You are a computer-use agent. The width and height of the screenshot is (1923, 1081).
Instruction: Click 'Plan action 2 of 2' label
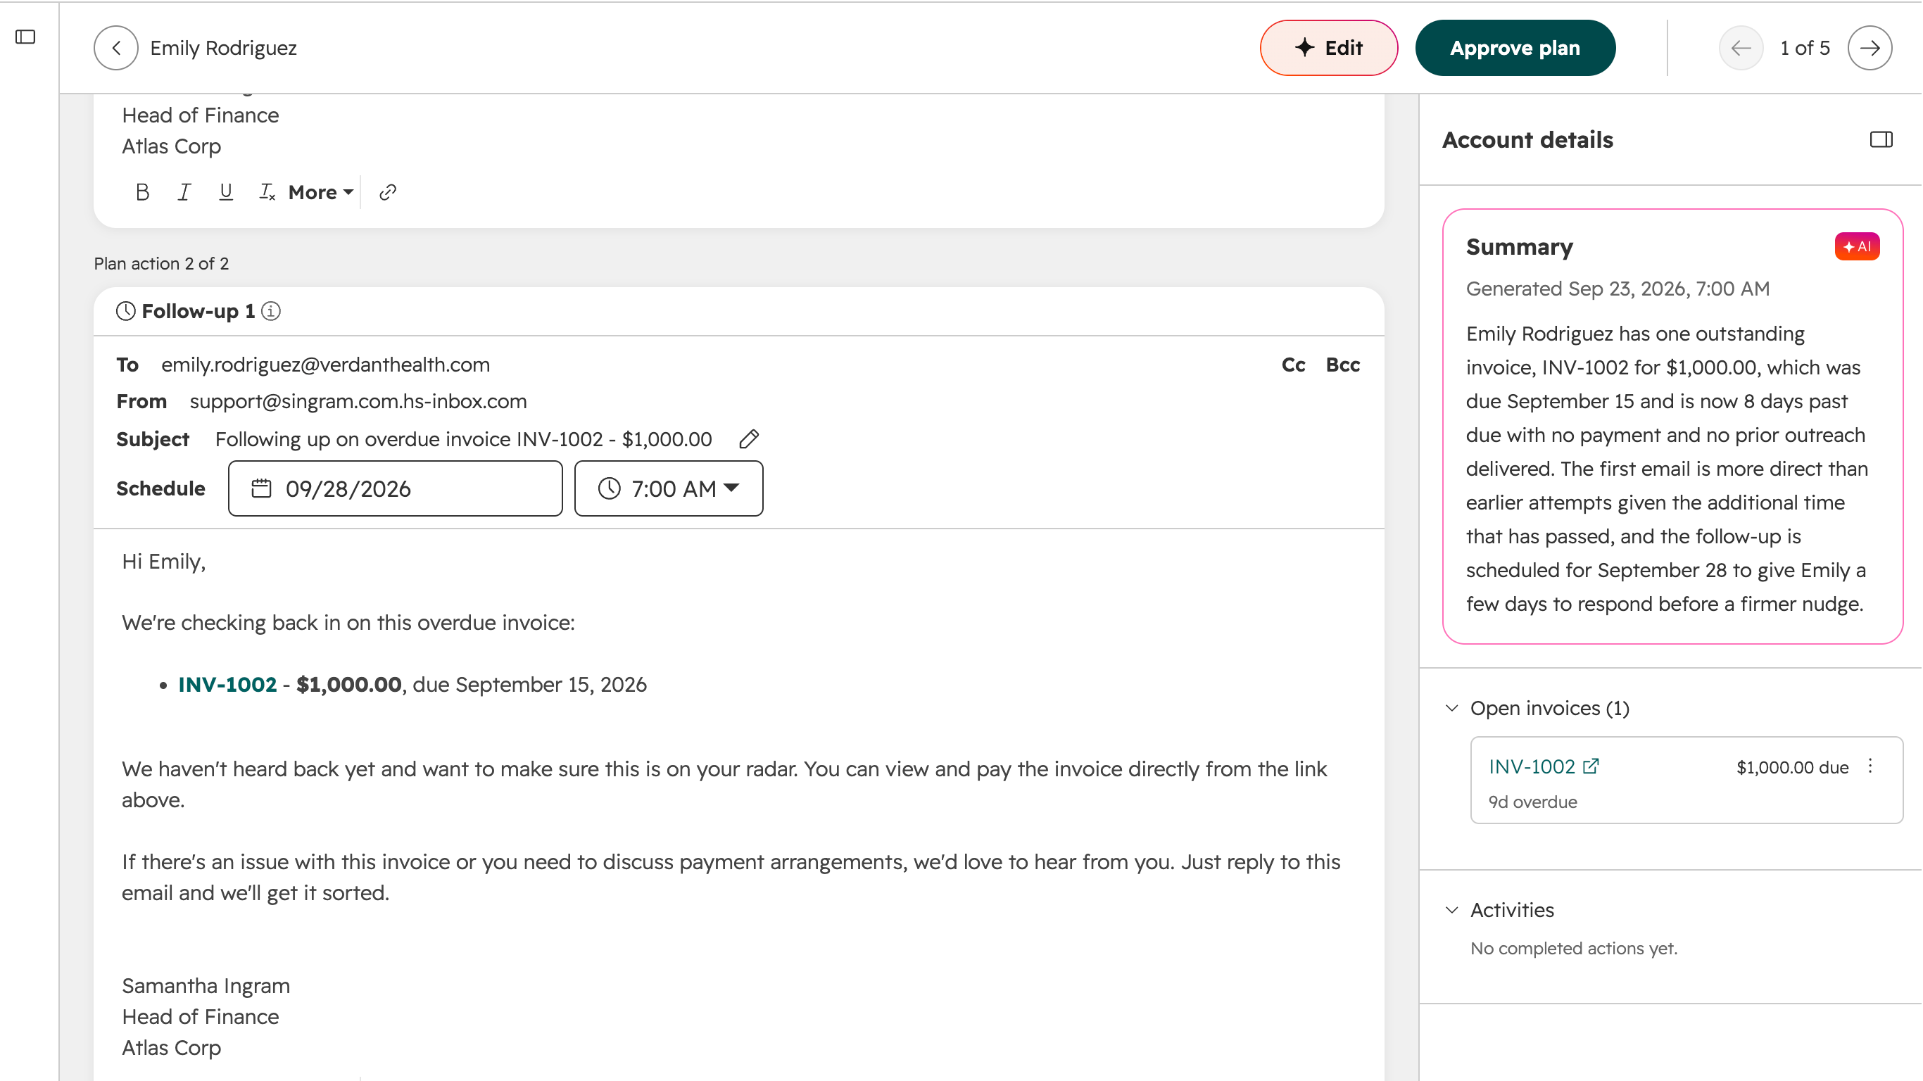[x=161, y=263]
